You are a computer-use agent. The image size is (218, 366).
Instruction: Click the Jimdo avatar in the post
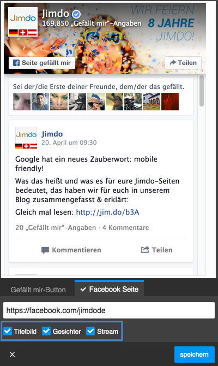[26, 138]
